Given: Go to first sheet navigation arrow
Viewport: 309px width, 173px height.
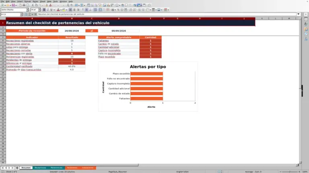Looking at the screenshot, I should point(2,168).
